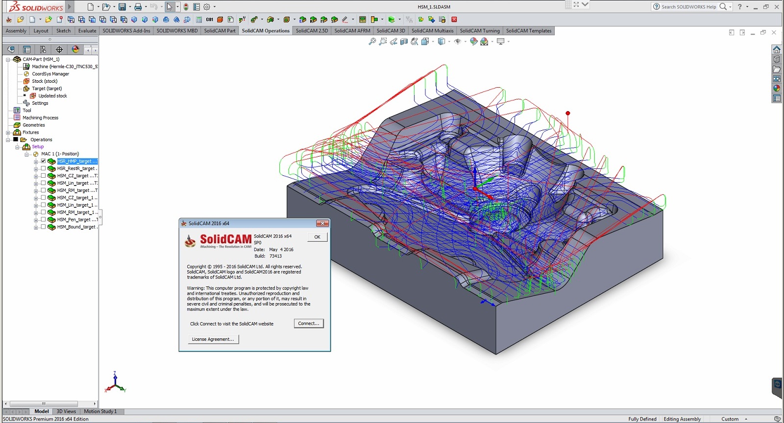784x423 pixels.
Task: Check the first HSM_CZ_target ...T operation checkbox
Action: pyautogui.click(x=43, y=176)
